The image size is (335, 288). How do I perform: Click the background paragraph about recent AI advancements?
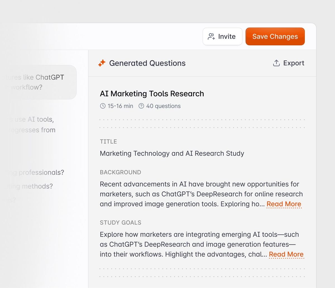coord(201,194)
